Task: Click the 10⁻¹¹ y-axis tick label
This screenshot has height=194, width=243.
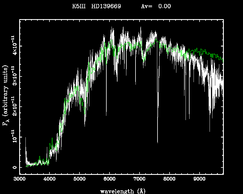Action: (13, 137)
